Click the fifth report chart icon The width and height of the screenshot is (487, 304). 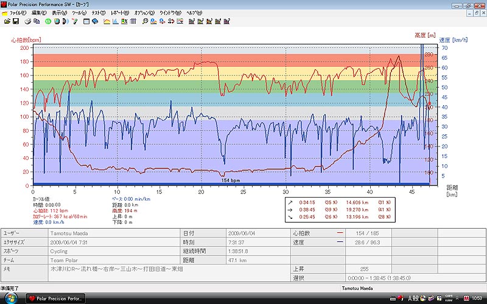pyautogui.click(x=226, y=21)
